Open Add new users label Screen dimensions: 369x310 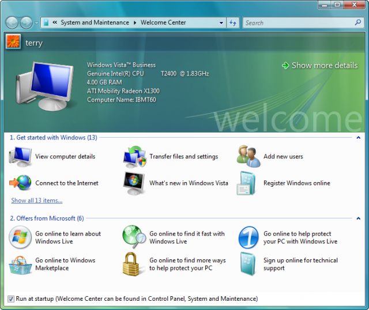pos(283,156)
